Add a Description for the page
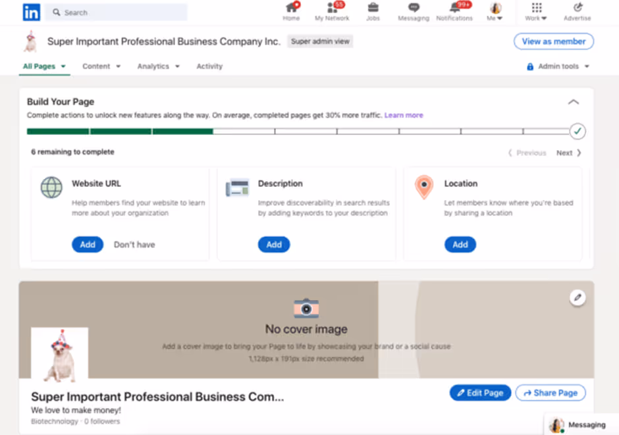 coord(274,244)
